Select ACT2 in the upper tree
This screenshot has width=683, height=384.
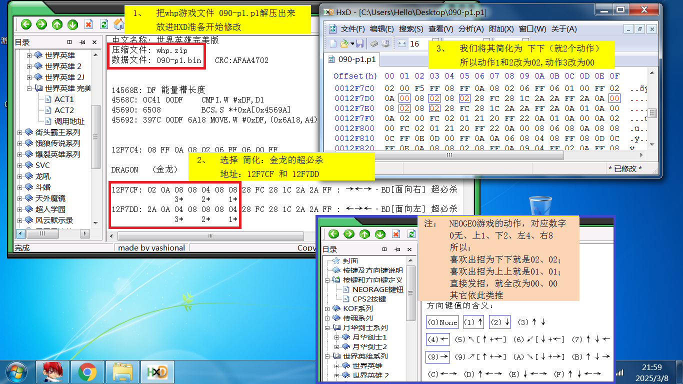[64, 110]
